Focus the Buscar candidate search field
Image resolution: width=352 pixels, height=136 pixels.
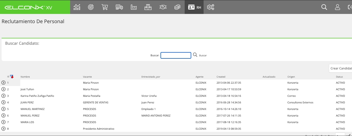click(x=176, y=55)
